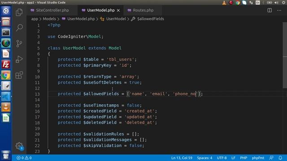Open the sound volume indicator

click(x=276, y=3)
